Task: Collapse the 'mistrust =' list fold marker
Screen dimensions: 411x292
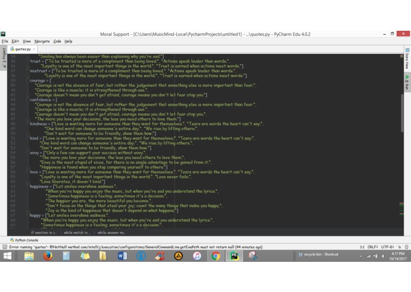Action: click(x=28, y=71)
